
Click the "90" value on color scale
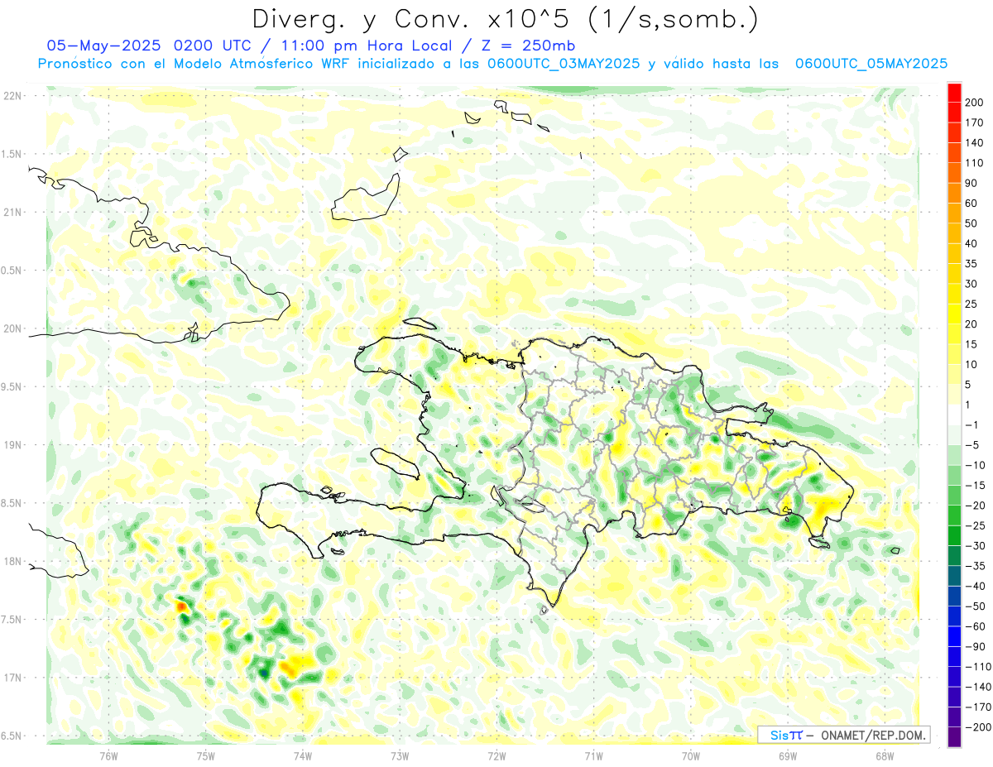click(x=972, y=184)
